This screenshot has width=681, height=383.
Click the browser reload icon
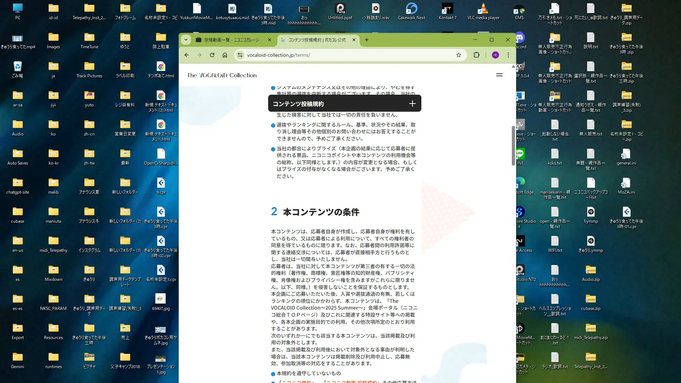point(212,55)
